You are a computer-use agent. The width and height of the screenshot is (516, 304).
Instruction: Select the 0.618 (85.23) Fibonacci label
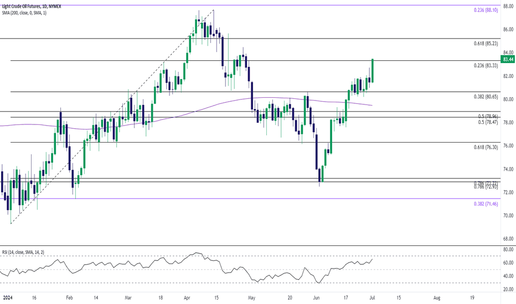point(486,43)
